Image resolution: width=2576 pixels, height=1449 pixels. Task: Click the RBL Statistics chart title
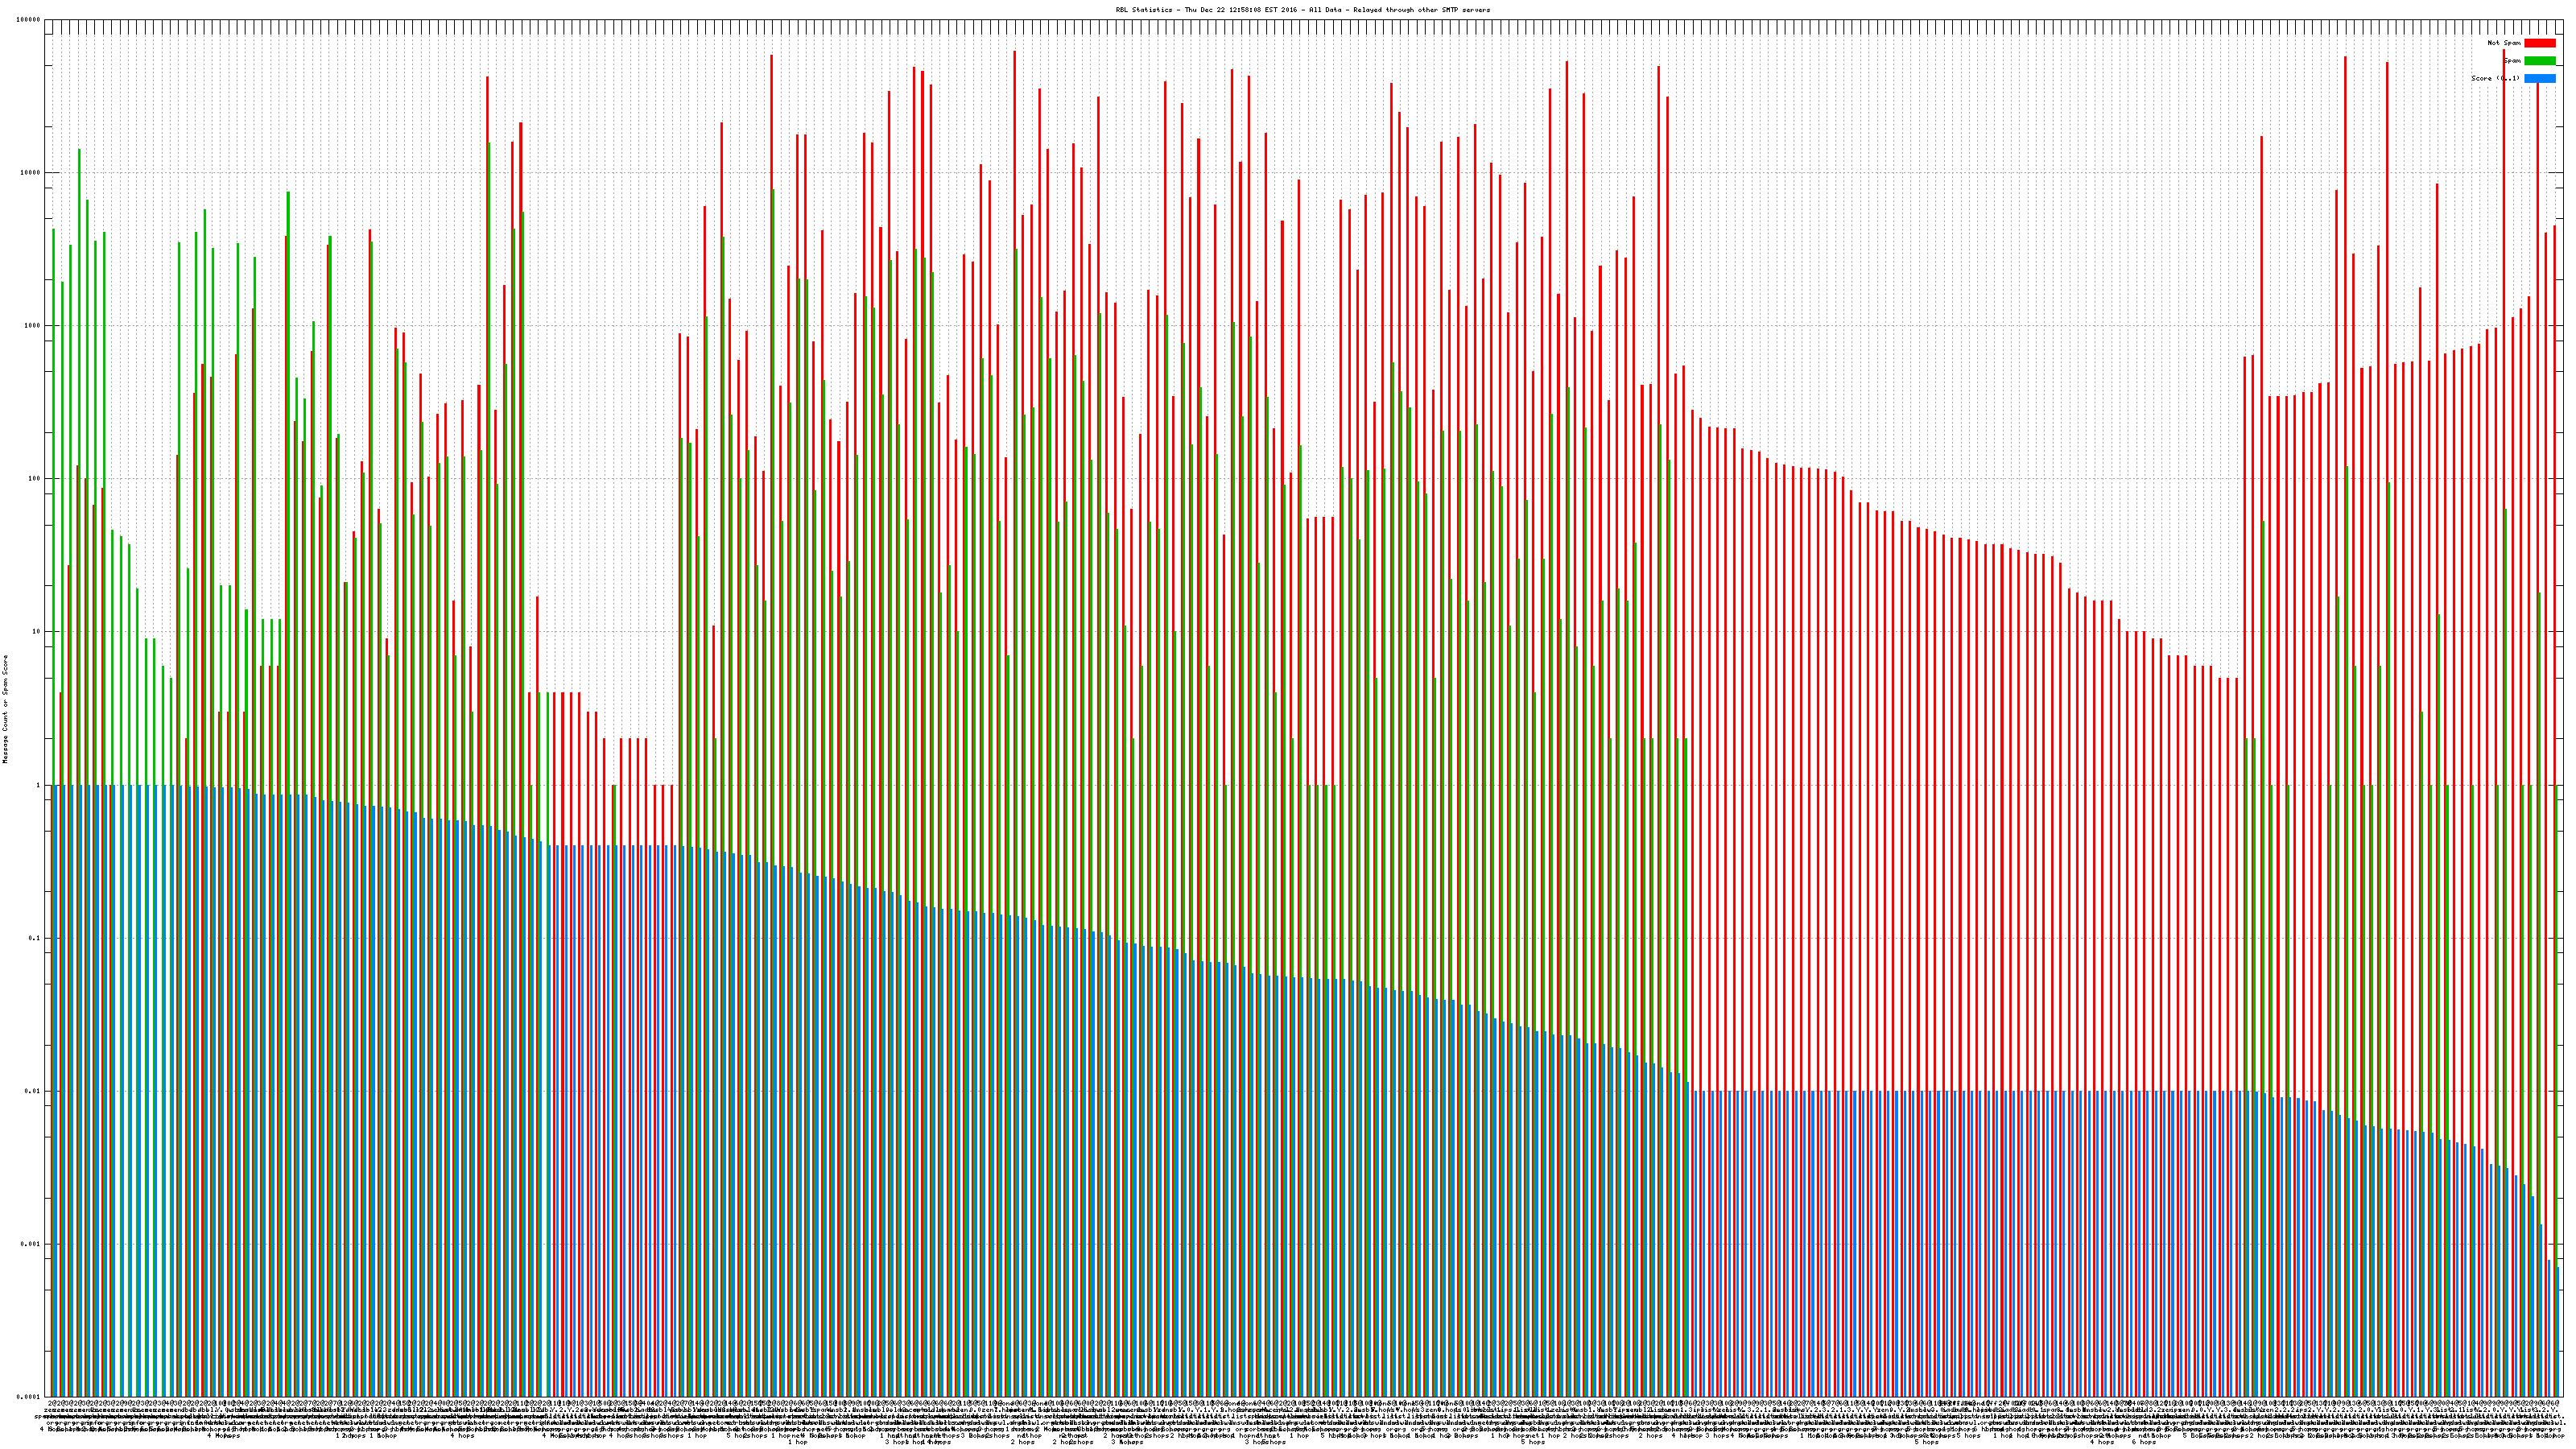[x=1302, y=10]
